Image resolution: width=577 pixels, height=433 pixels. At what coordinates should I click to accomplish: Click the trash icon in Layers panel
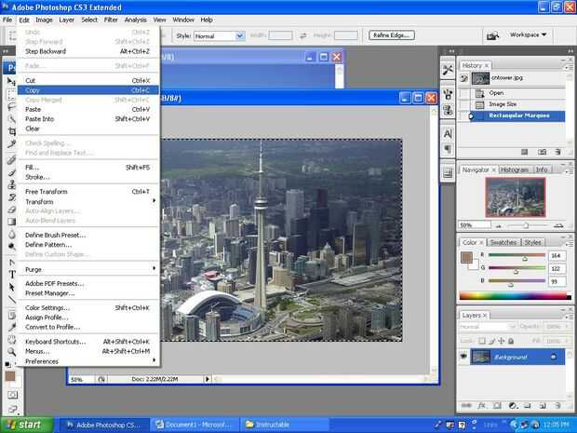tap(556, 406)
